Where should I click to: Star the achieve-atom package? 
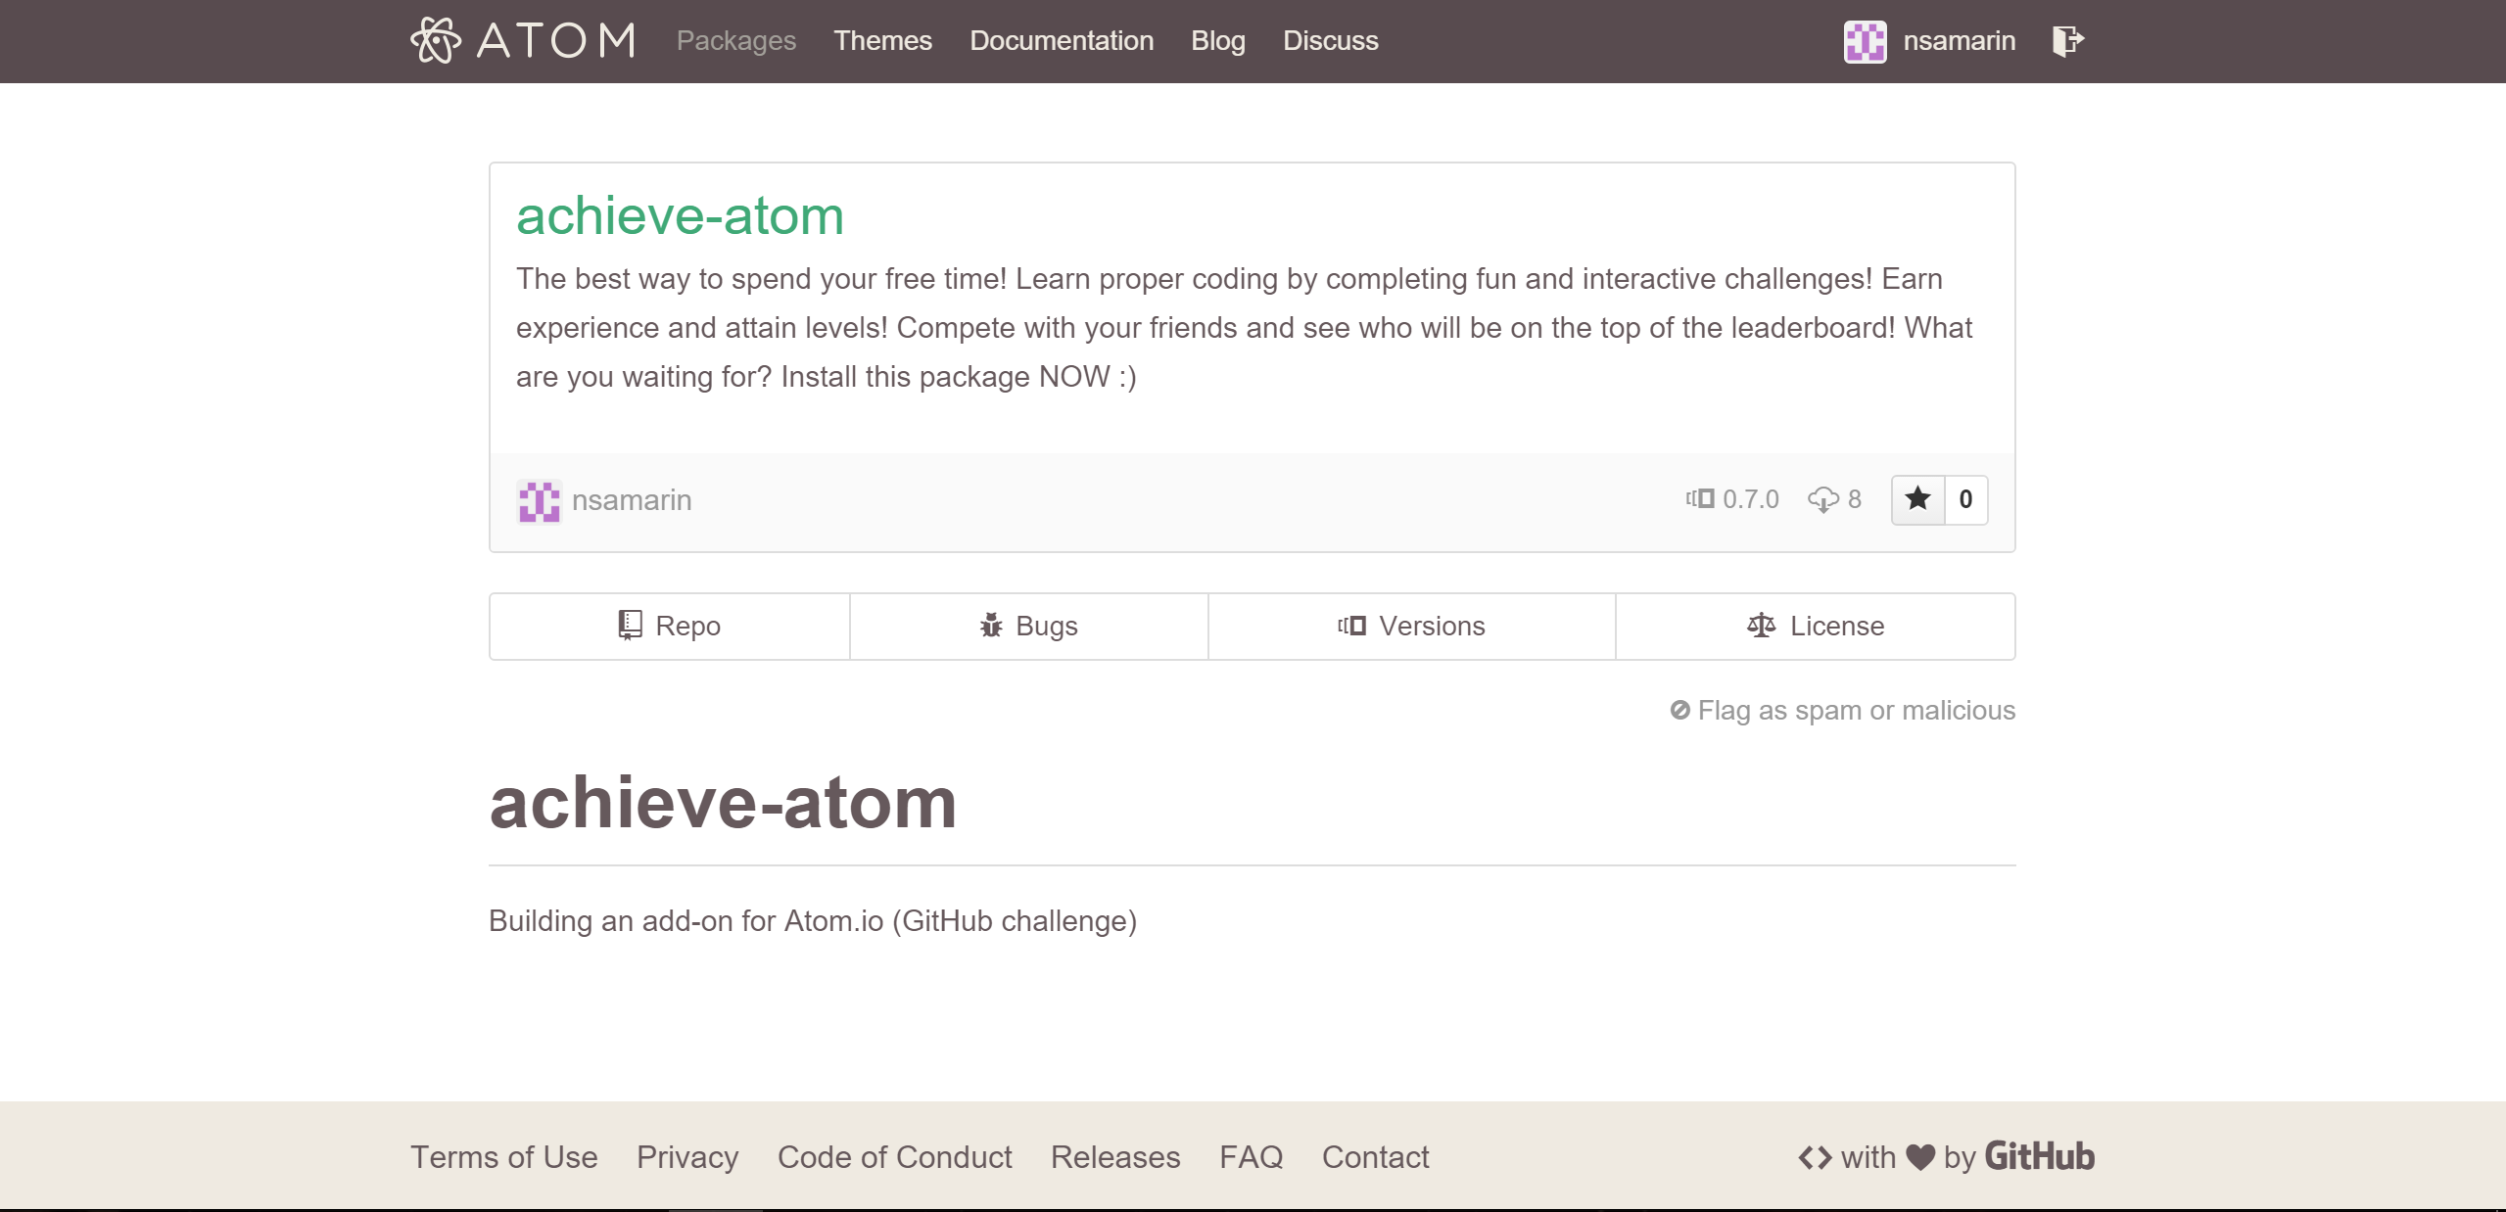coord(1917,499)
